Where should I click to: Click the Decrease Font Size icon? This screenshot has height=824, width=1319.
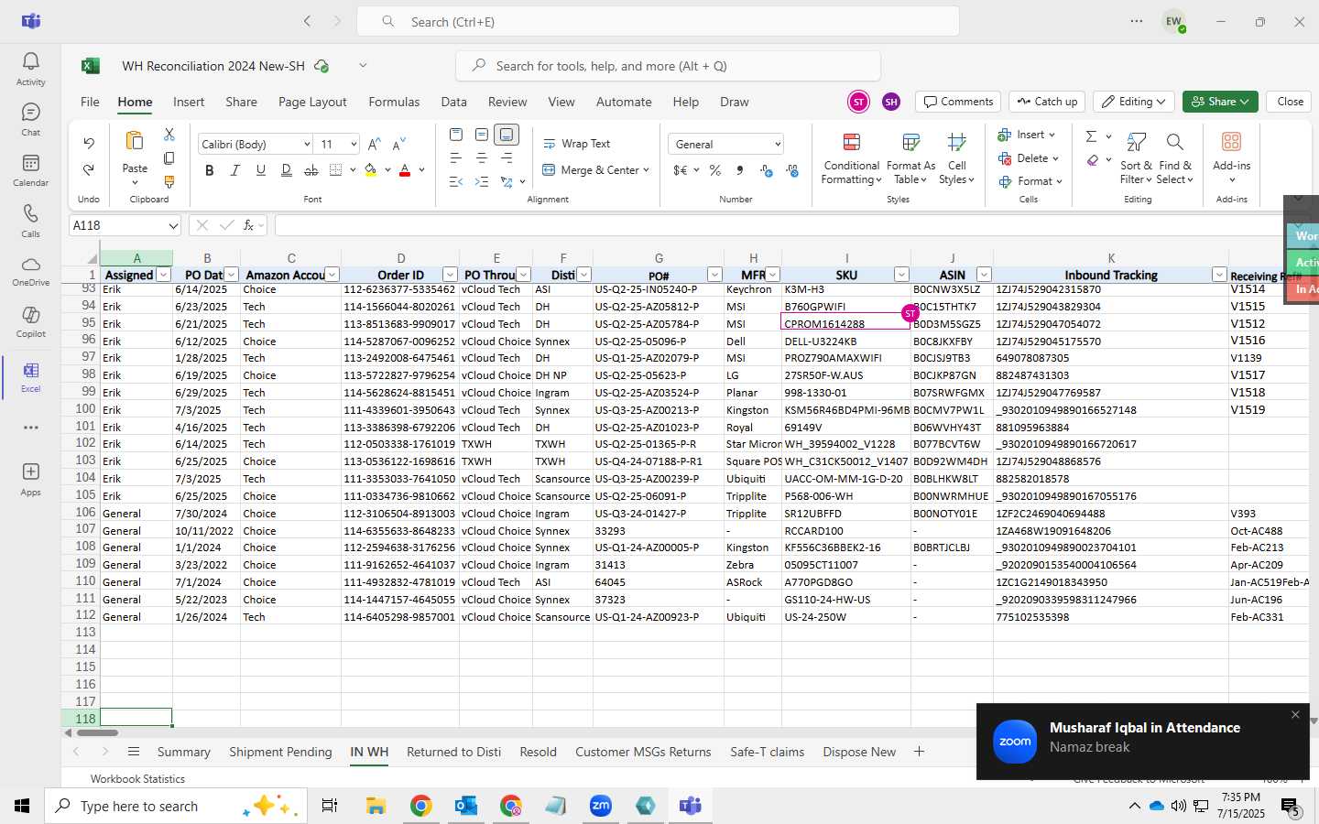(x=398, y=144)
